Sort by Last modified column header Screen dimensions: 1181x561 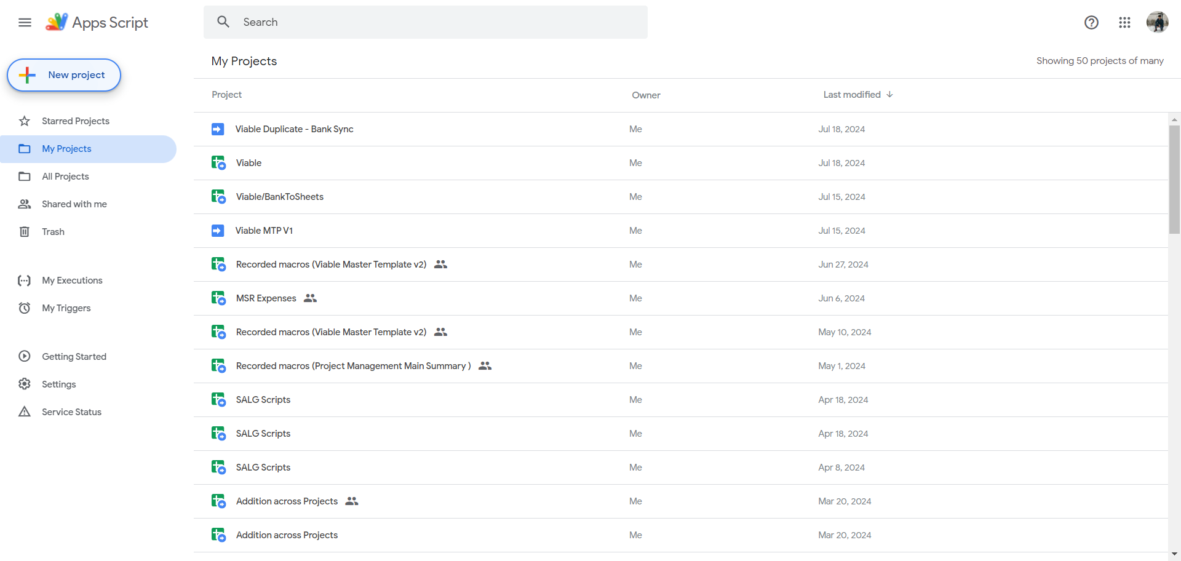click(858, 95)
